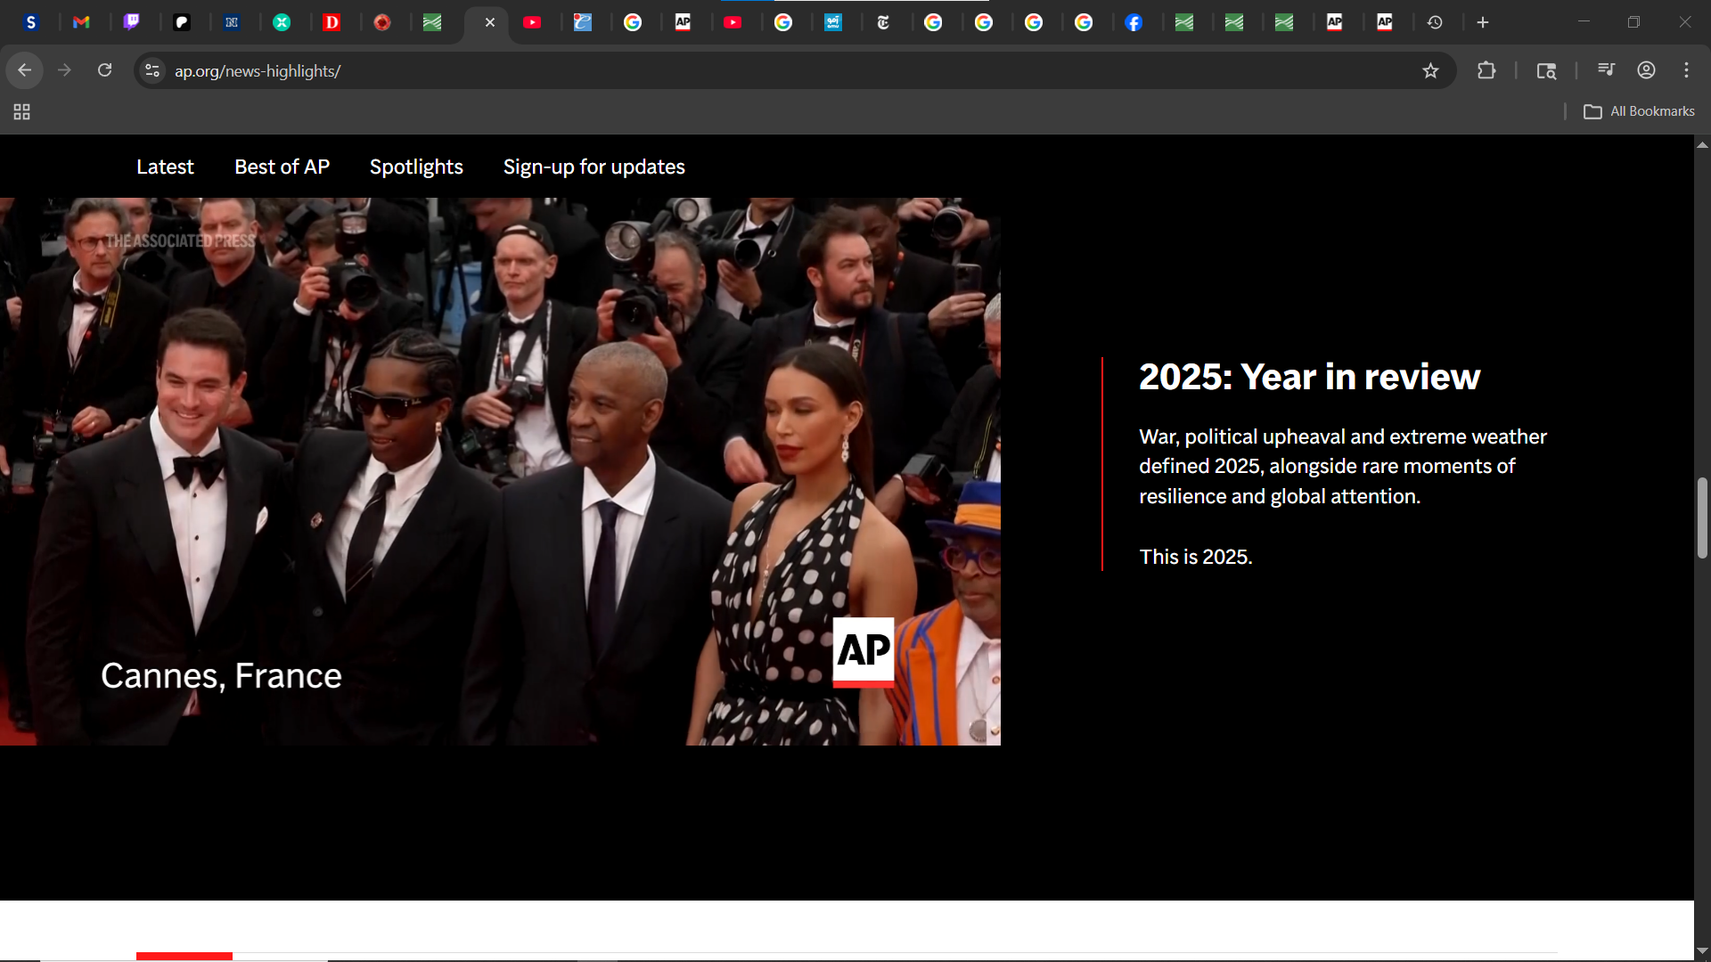Close the current active tab
Image resolution: width=1711 pixels, height=962 pixels.
490,22
